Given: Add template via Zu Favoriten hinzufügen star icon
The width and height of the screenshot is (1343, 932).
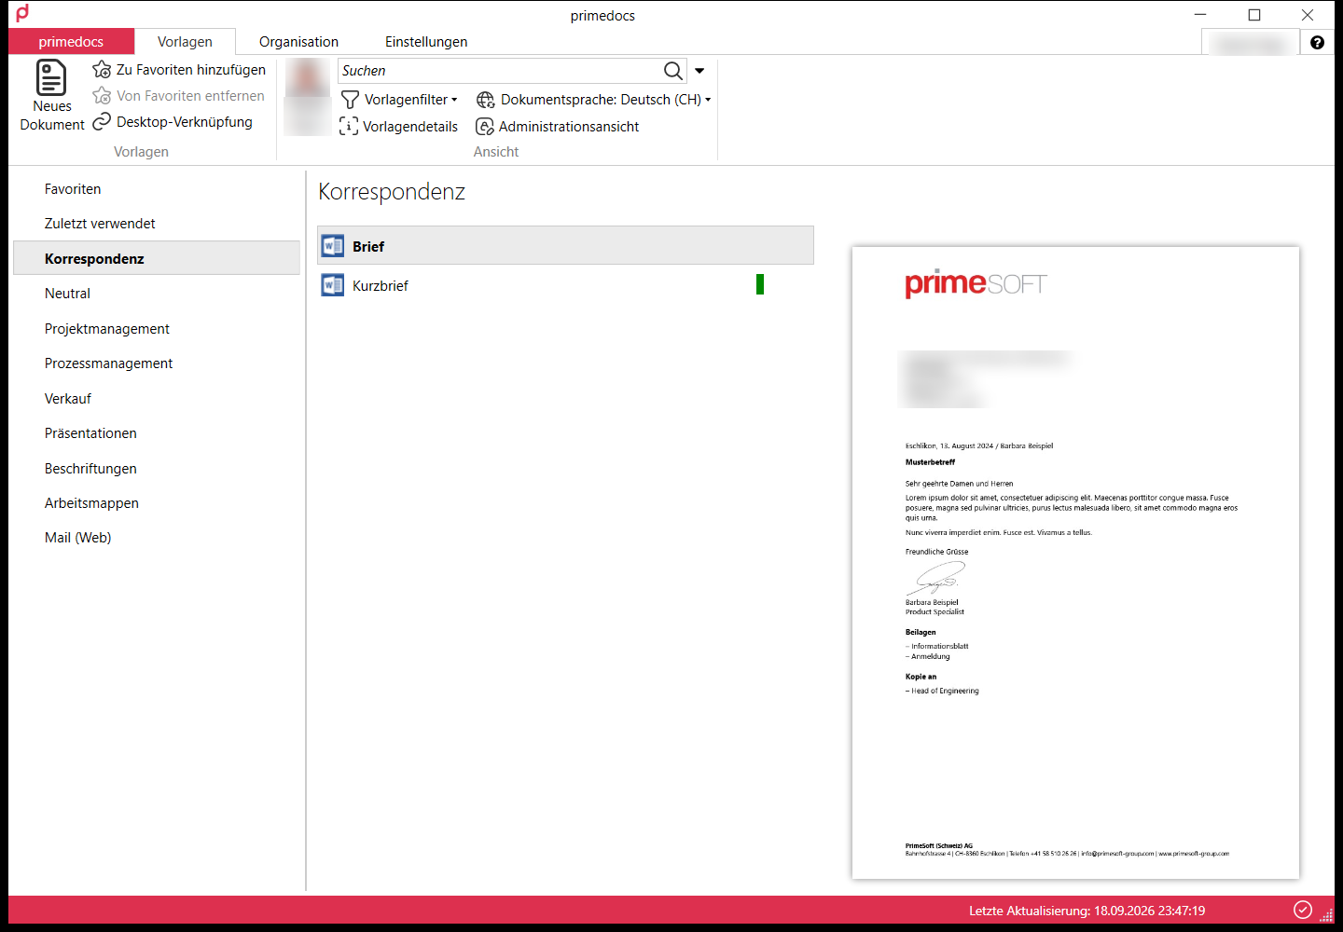Looking at the screenshot, I should pyautogui.click(x=102, y=70).
